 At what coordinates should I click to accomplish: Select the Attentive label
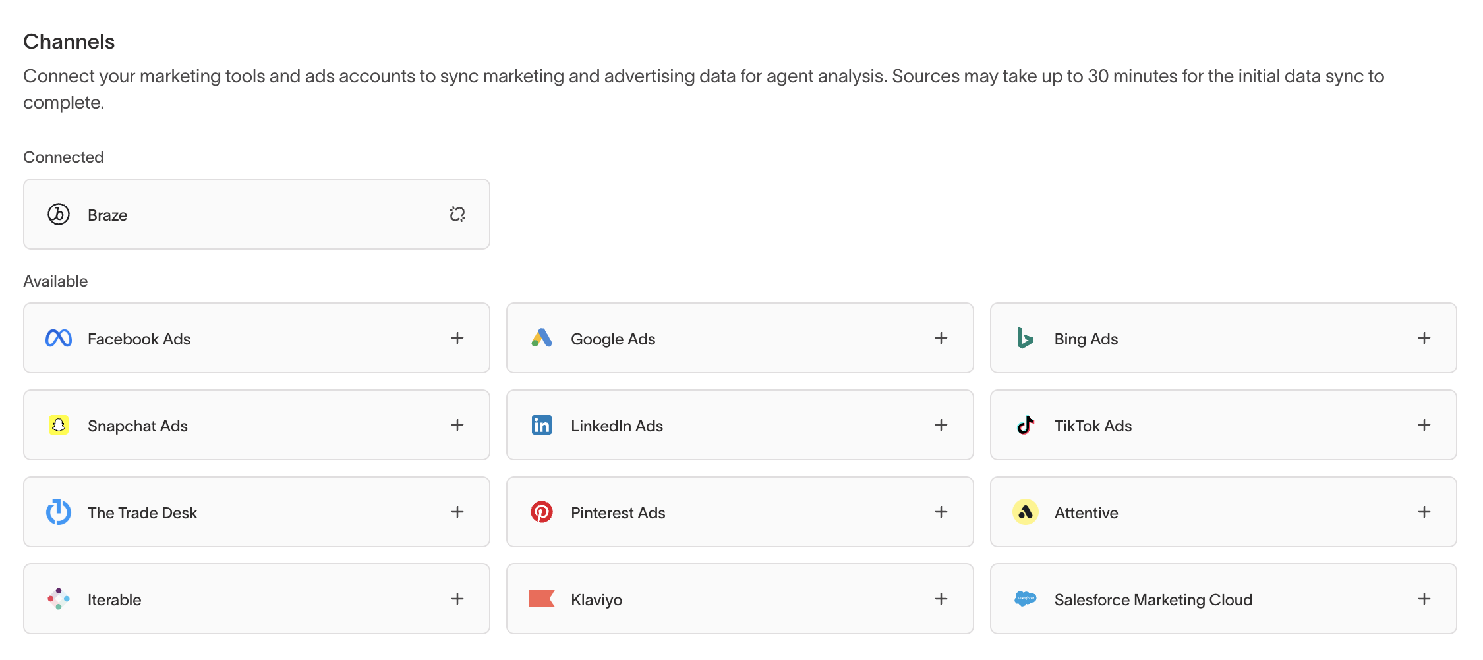[x=1086, y=513]
